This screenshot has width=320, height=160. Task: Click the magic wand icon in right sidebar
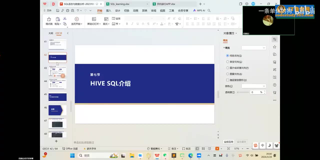pos(275,70)
